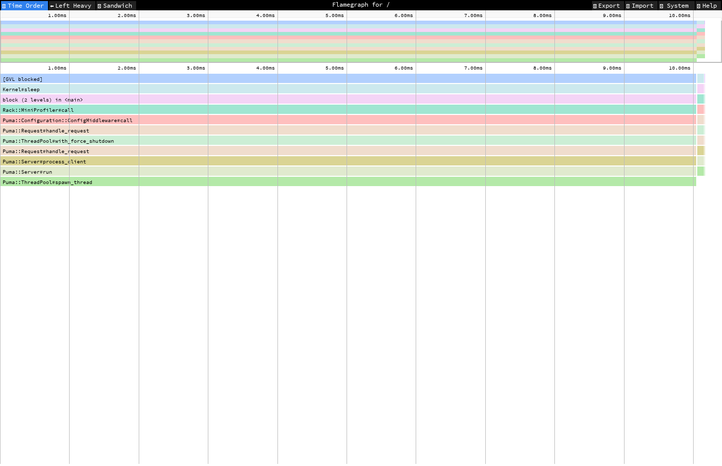Click the gear icon beside System
Screen dimensions: 722x466
point(663,6)
